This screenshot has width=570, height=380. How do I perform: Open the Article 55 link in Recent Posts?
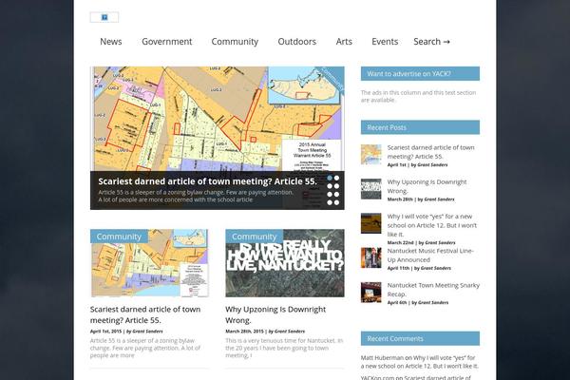(x=430, y=152)
